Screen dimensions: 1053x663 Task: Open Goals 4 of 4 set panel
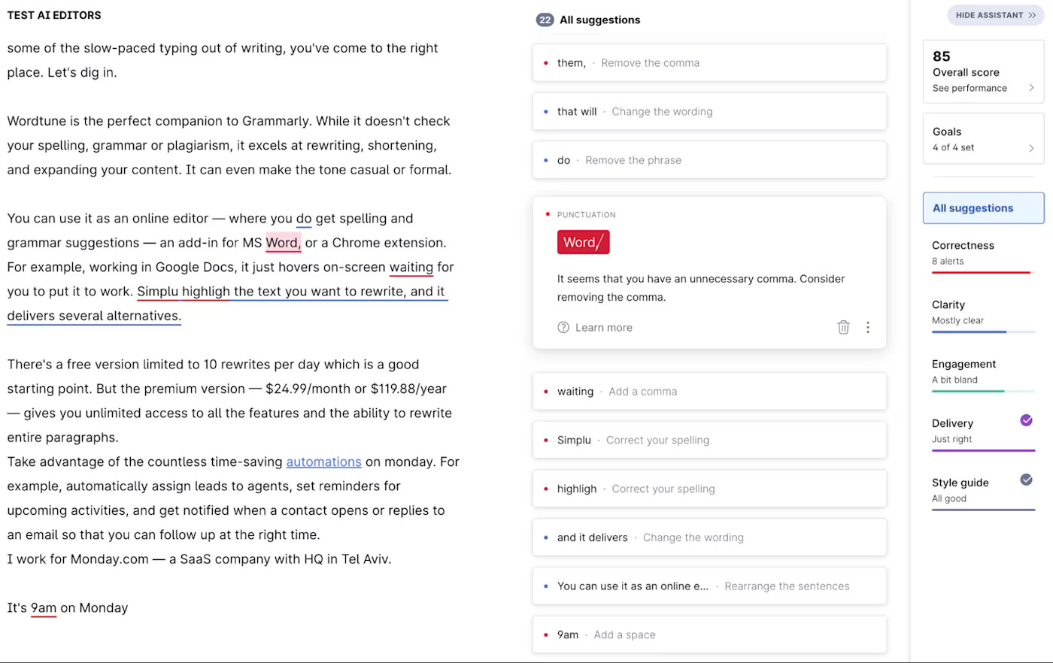(x=983, y=138)
